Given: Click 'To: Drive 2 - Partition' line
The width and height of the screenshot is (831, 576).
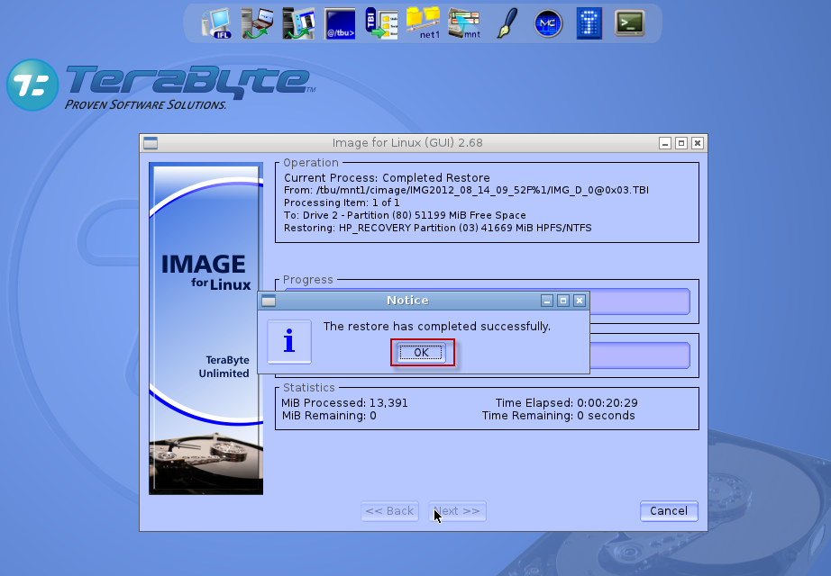Looking at the screenshot, I should [x=405, y=215].
